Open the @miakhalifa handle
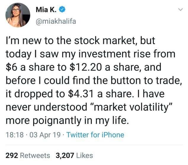This screenshot has height=165, width=188. 56,21
